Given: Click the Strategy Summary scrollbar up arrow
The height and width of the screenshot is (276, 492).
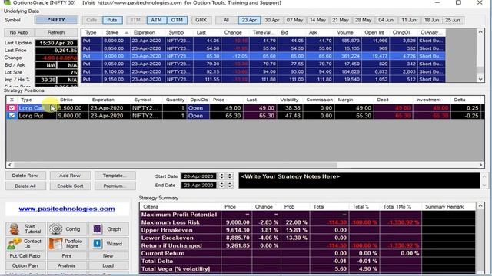Looking at the screenshot, I should coord(480,206).
